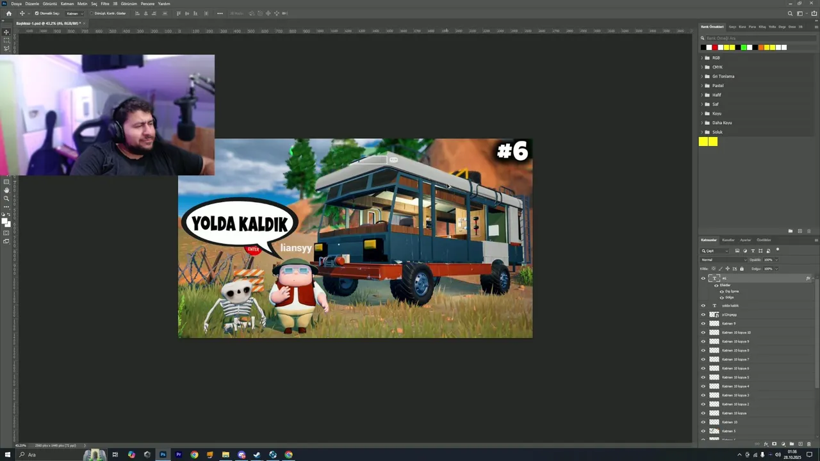The width and height of the screenshot is (820, 461).
Task: Hide the Gölge effect on #6 layer
Action: click(x=722, y=298)
